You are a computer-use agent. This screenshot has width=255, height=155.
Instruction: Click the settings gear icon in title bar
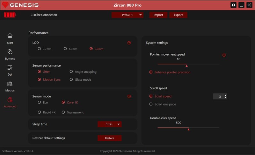[233, 5]
